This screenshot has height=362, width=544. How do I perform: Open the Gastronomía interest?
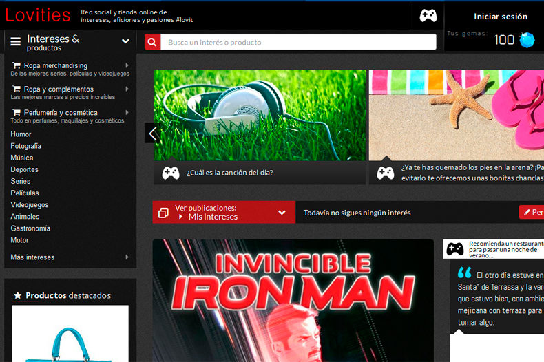[30, 228]
